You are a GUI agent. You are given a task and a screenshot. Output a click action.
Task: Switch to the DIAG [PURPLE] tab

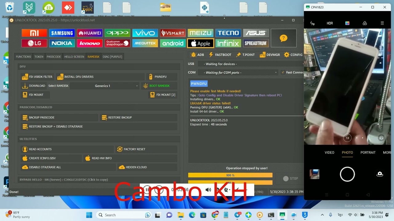tap(112, 56)
